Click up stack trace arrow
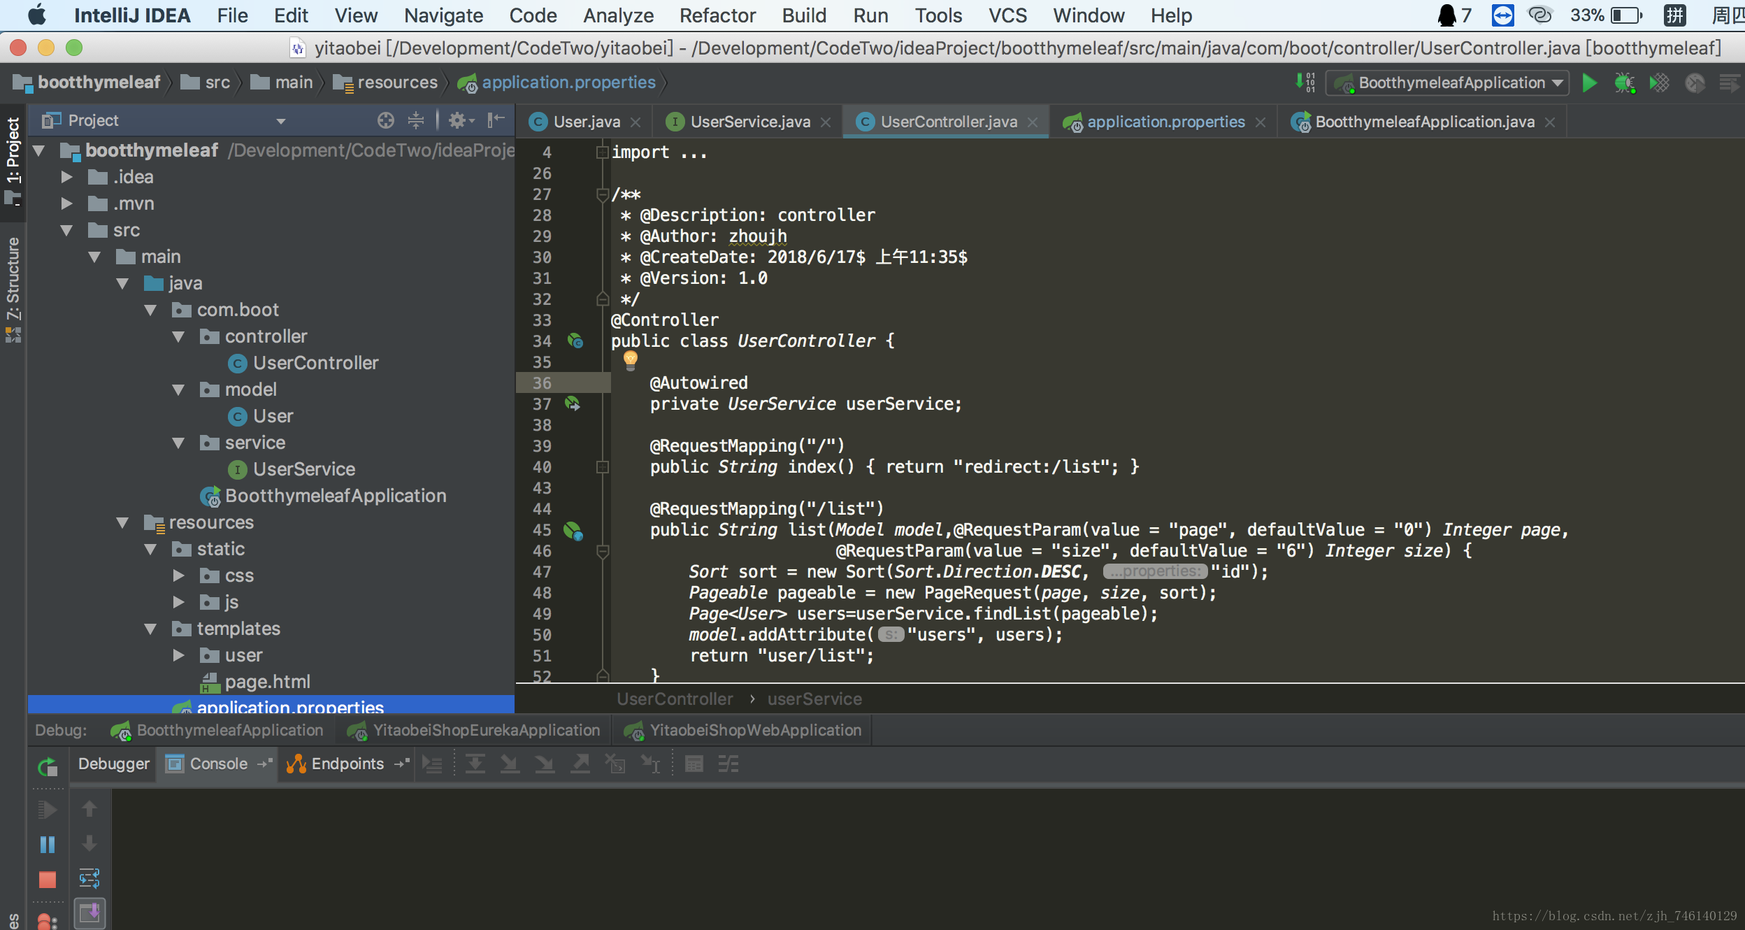Screen dimensions: 1745x930 point(89,809)
